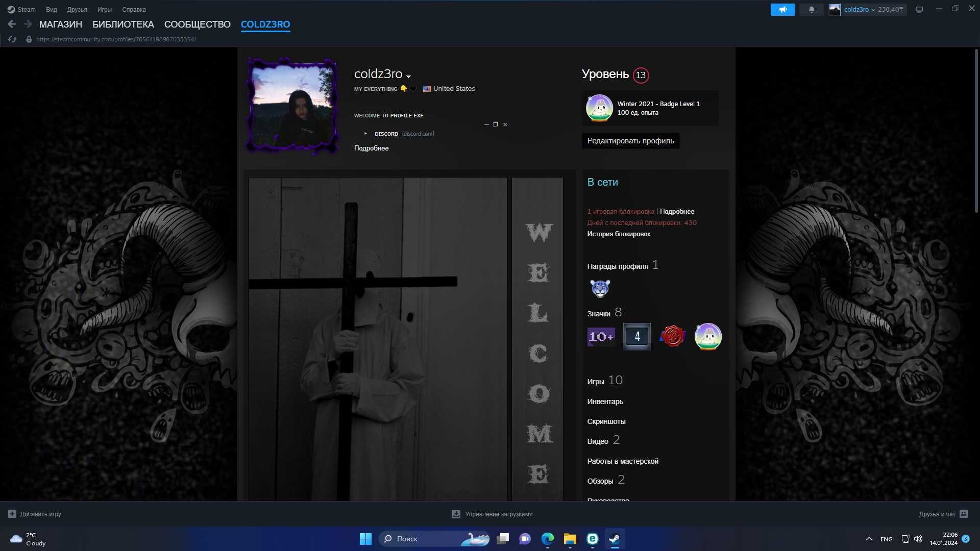The image size is (980, 551).
Task: Click the discord.com link
Action: point(418,134)
